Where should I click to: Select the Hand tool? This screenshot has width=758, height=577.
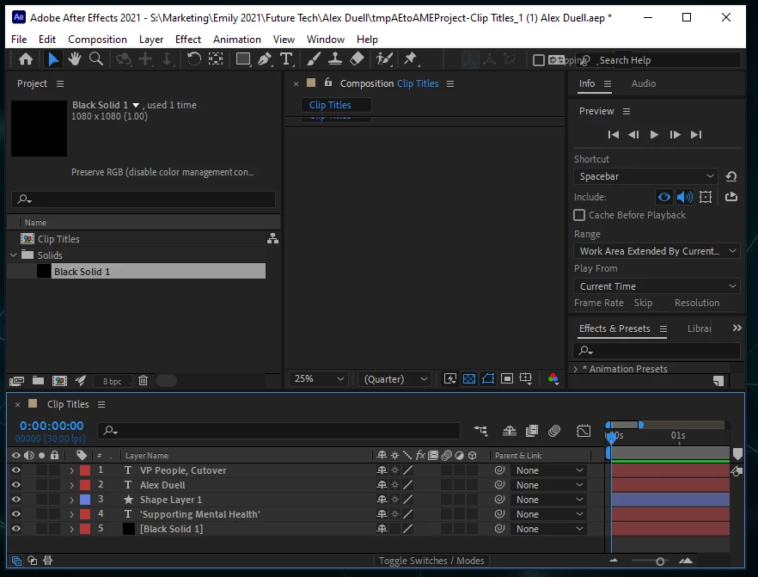pos(75,59)
